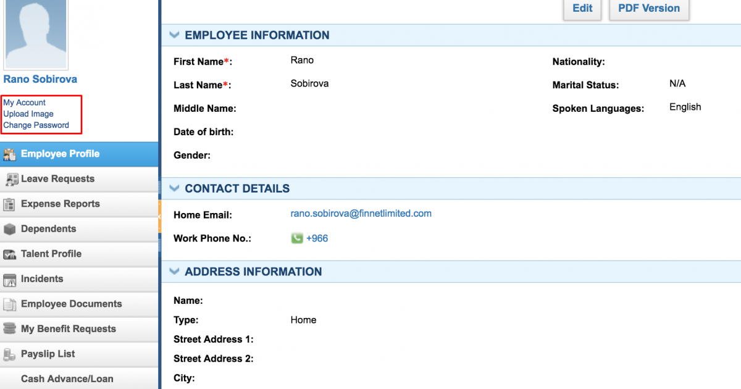741x389 pixels.
Task: Click the profile photo placeholder thumbnail
Action: pos(36,34)
